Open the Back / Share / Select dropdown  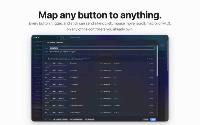(76, 105)
